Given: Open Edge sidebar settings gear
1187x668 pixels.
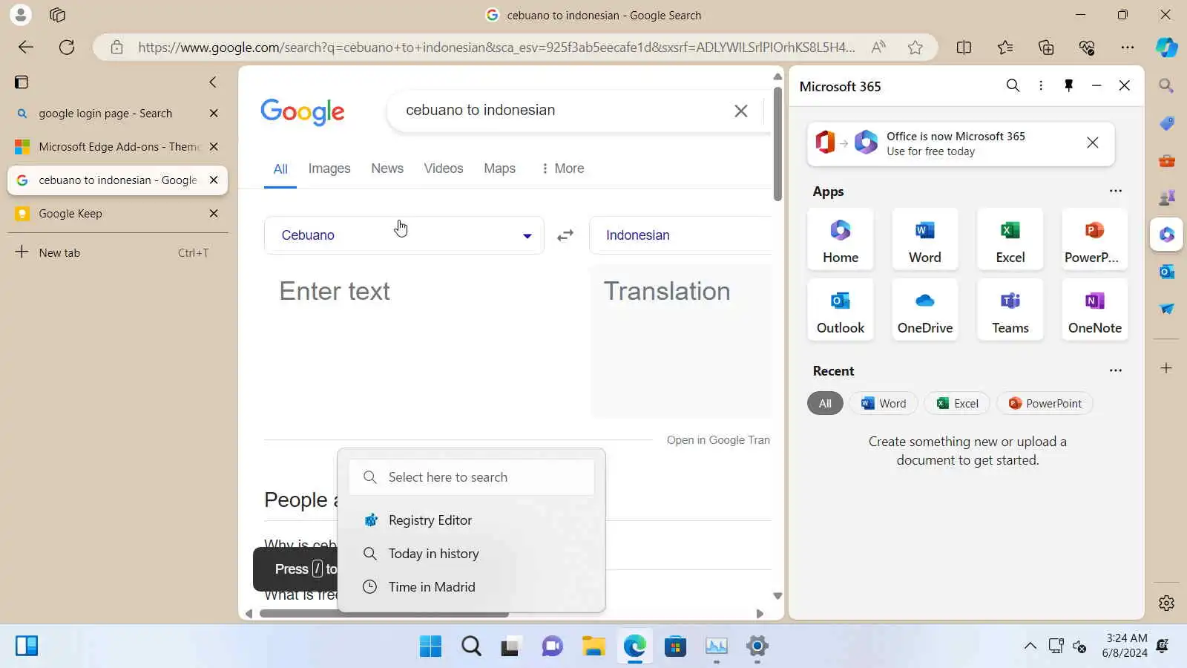Looking at the screenshot, I should [x=1166, y=603].
